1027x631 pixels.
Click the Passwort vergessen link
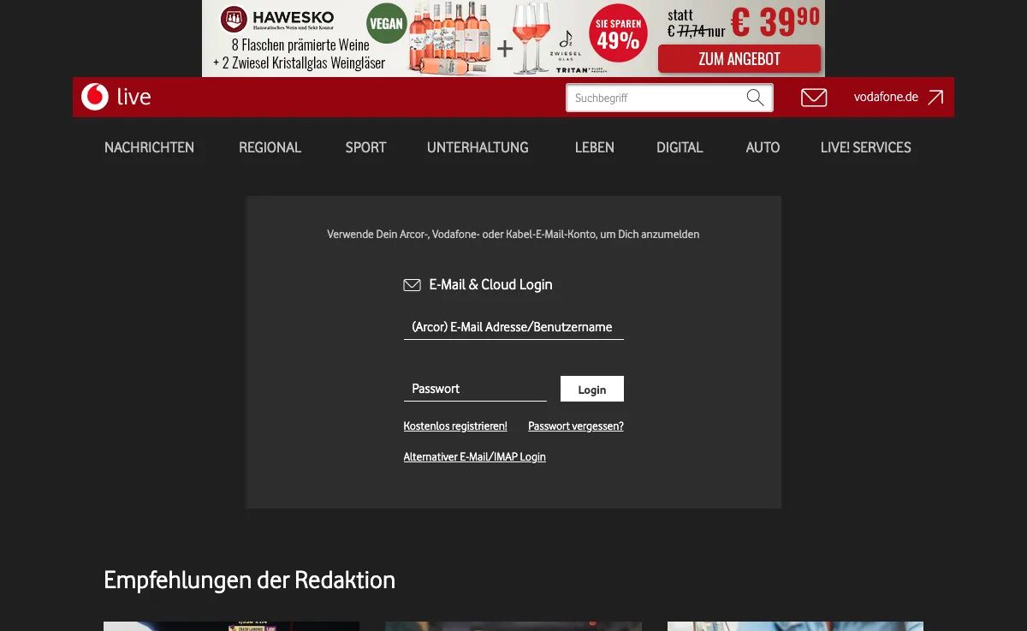[576, 426]
